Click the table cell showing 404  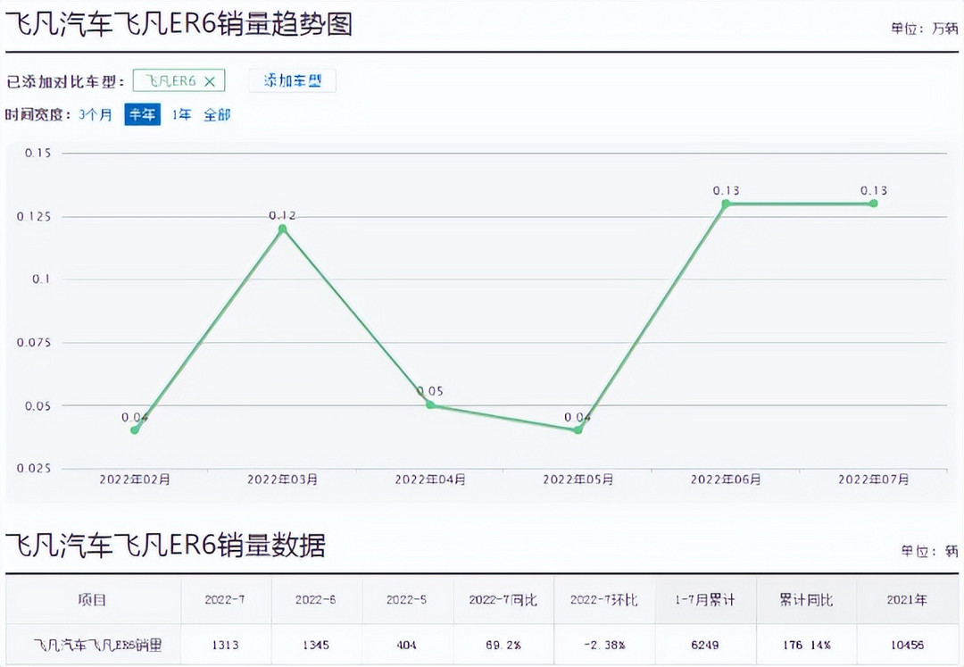[x=406, y=645]
